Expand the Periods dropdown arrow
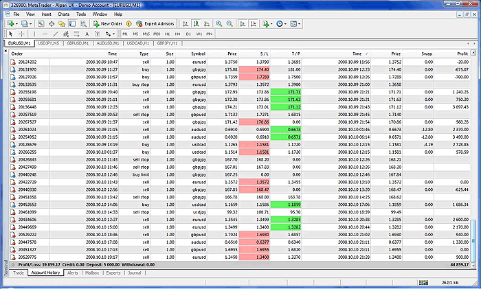 [x=285, y=23]
